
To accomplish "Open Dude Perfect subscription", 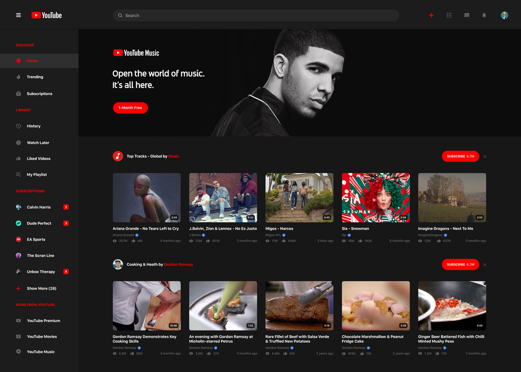I will pos(39,223).
